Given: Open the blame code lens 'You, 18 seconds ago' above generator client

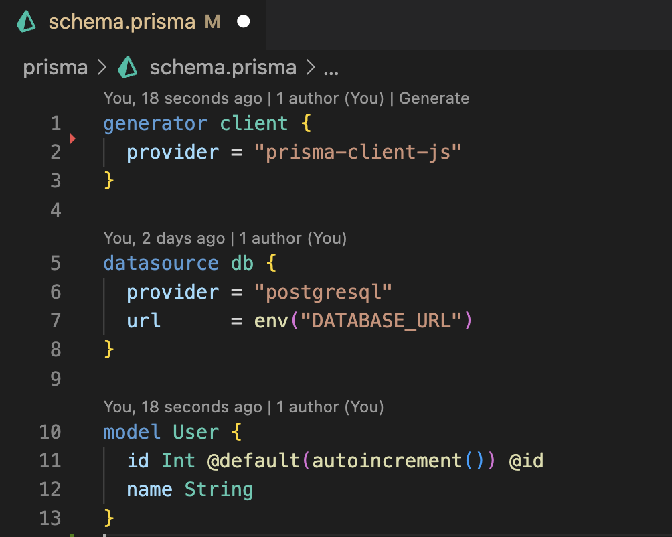Looking at the screenshot, I should pyautogui.click(x=183, y=98).
